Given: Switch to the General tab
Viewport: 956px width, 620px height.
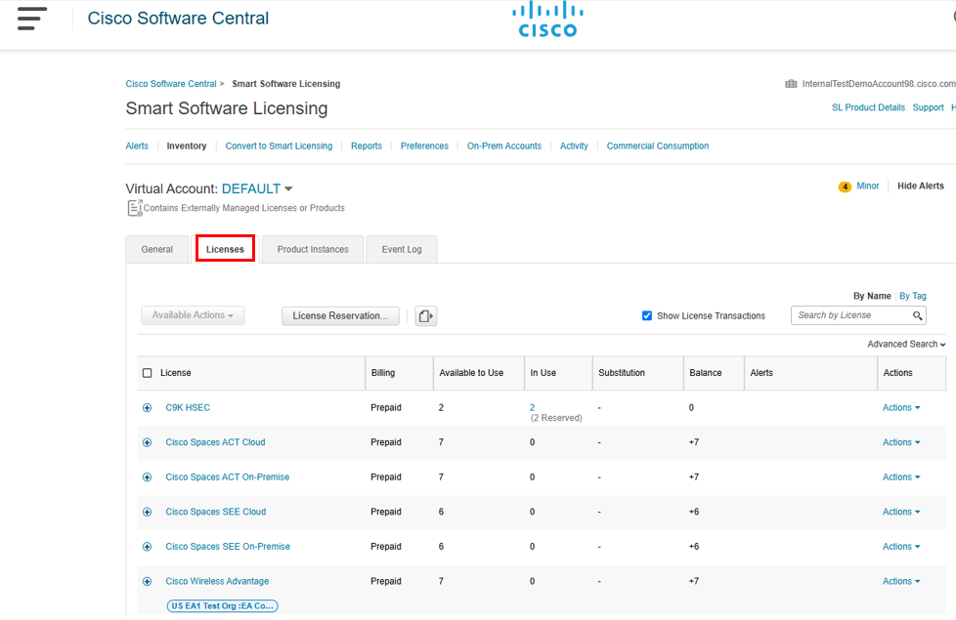Looking at the screenshot, I should pos(156,249).
